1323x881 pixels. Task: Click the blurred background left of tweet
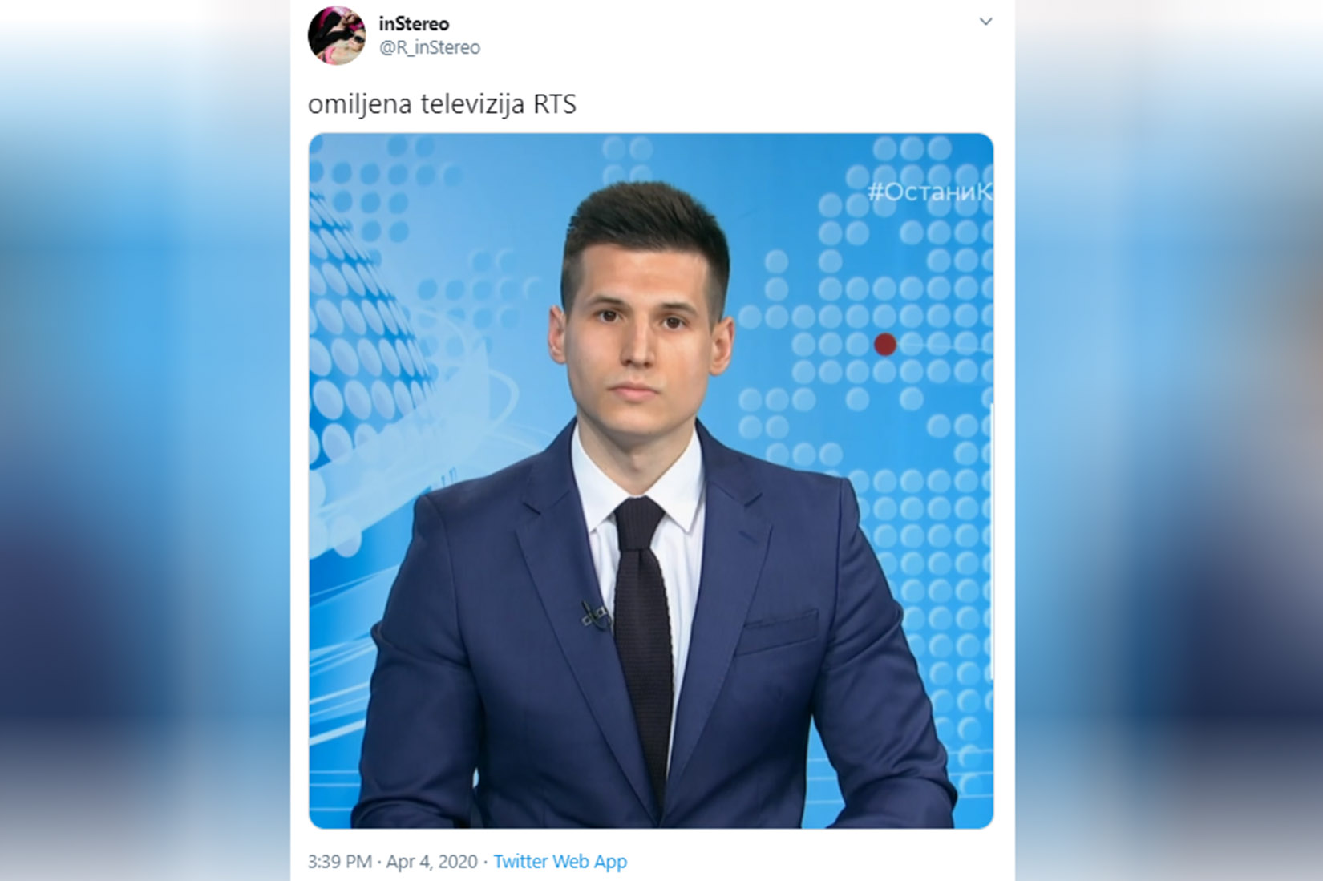pos(145,441)
